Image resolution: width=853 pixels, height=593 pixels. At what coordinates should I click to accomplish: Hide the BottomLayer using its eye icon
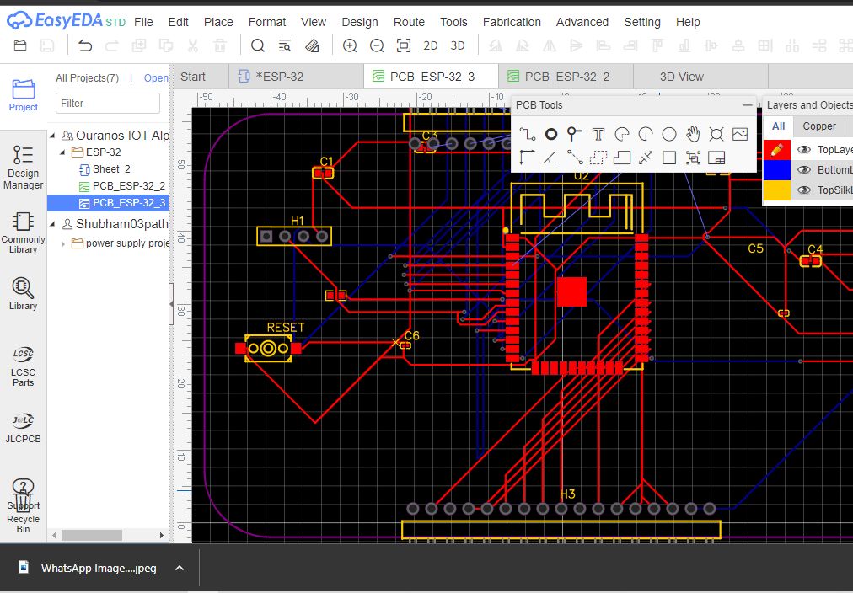[804, 170]
